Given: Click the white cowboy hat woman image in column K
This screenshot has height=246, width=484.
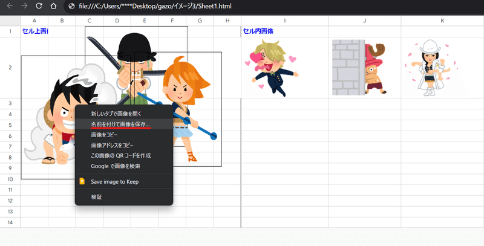Looking at the screenshot, I should pos(431,68).
